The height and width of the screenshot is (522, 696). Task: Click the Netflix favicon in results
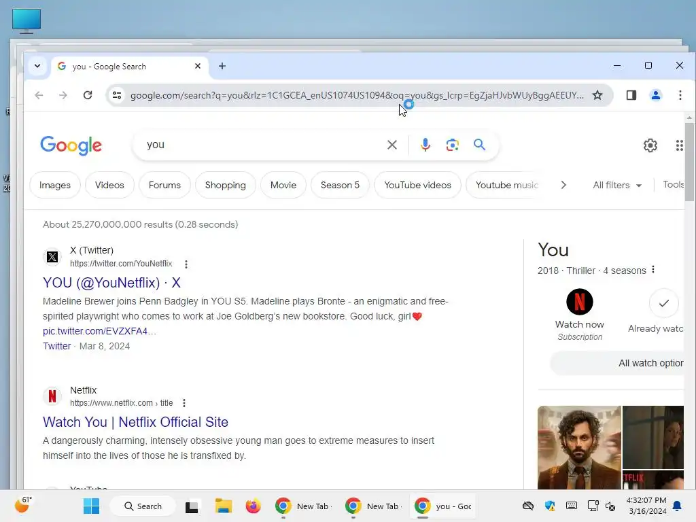pyautogui.click(x=52, y=396)
